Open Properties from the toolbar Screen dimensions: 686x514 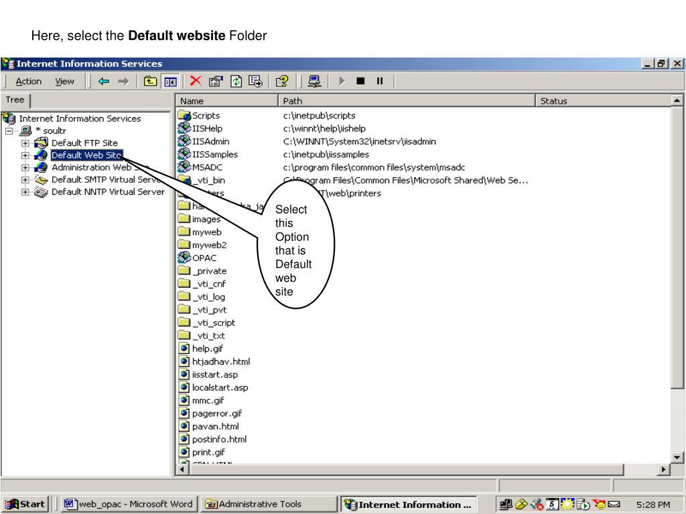click(x=216, y=81)
